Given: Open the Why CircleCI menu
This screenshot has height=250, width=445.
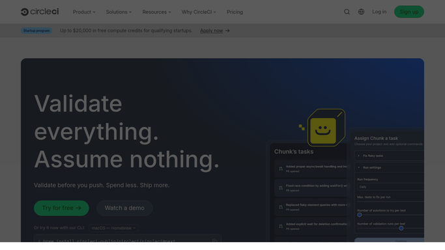Looking at the screenshot, I should pos(199,12).
